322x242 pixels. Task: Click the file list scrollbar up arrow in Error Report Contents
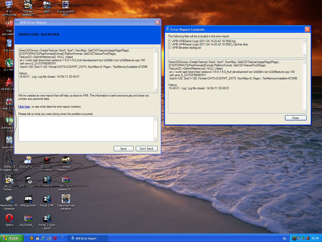pos(304,41)
